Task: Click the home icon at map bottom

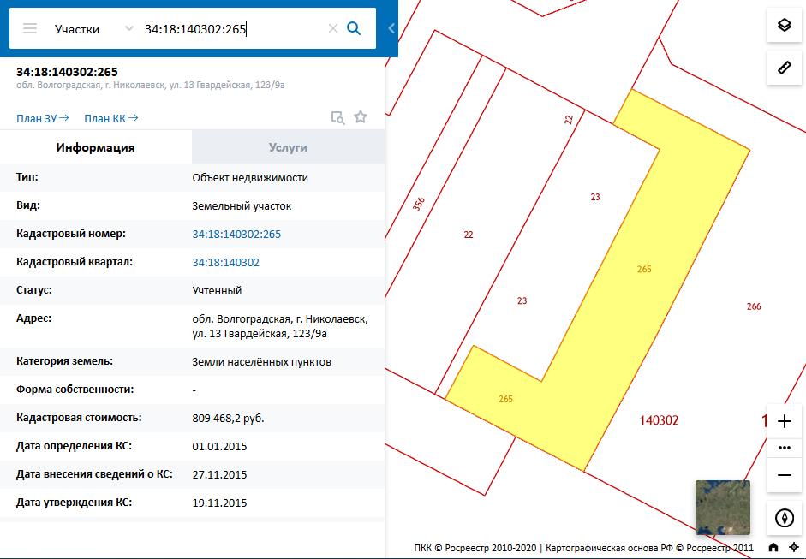Action: (773, 548)
